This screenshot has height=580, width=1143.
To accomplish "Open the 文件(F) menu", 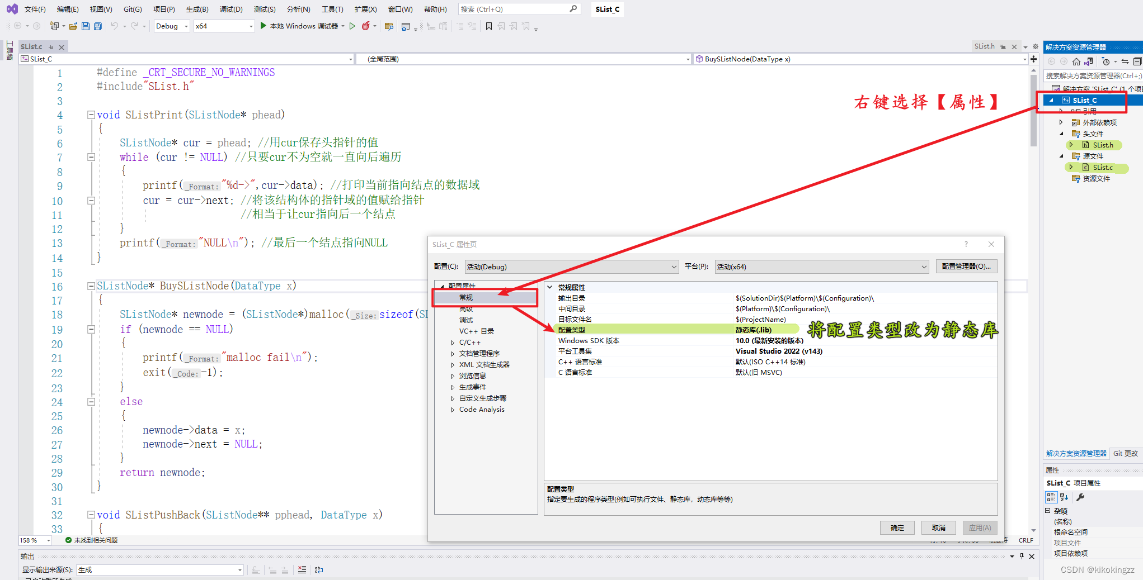I will [x=35, y=9].
